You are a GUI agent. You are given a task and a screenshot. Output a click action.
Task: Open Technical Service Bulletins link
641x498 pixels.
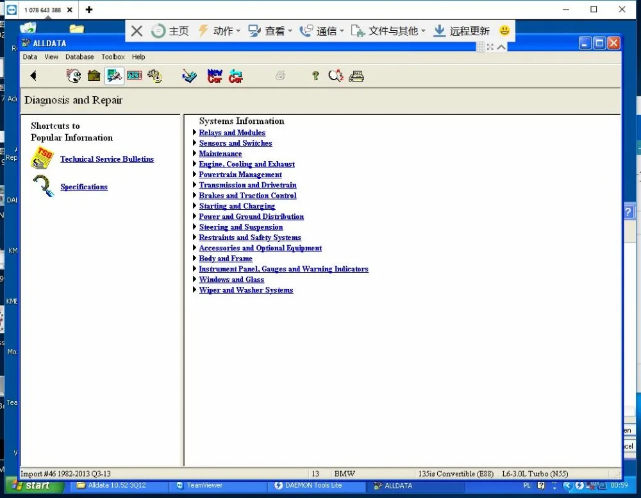point(107,159)
